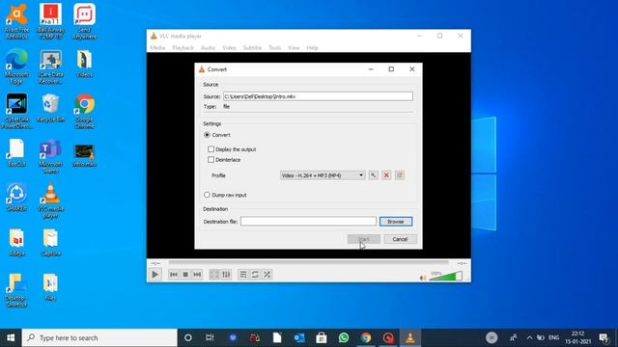Adjust VLC volume slider
Screen dimensions: 618x347
point(445,277)
